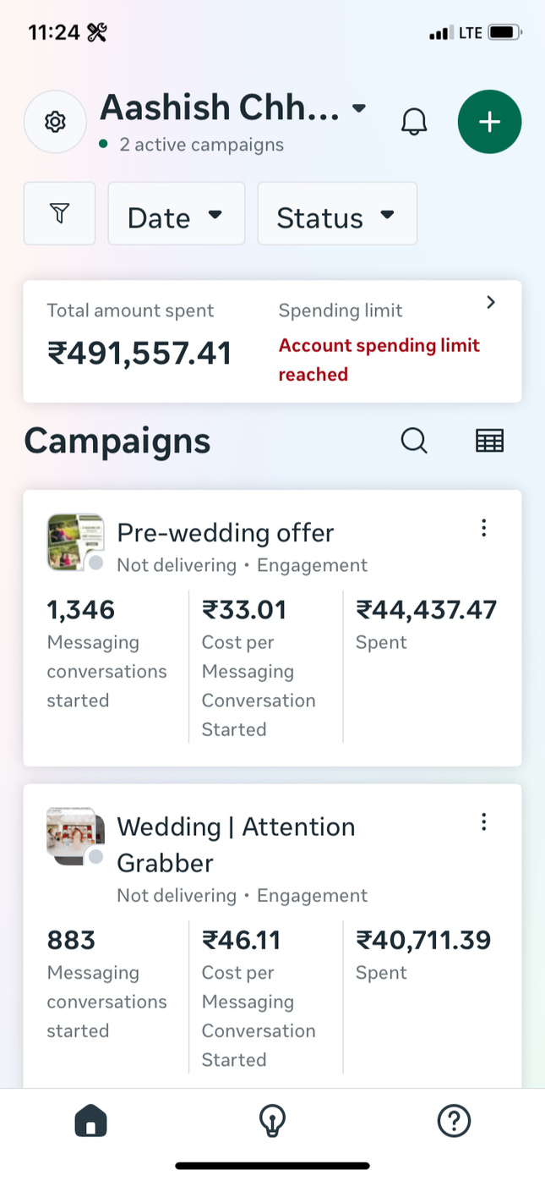Open Wedding Attention Grabber three-dot menu
The height and width of the screenshot is (1181, 545).
click(x=483, y=822)
